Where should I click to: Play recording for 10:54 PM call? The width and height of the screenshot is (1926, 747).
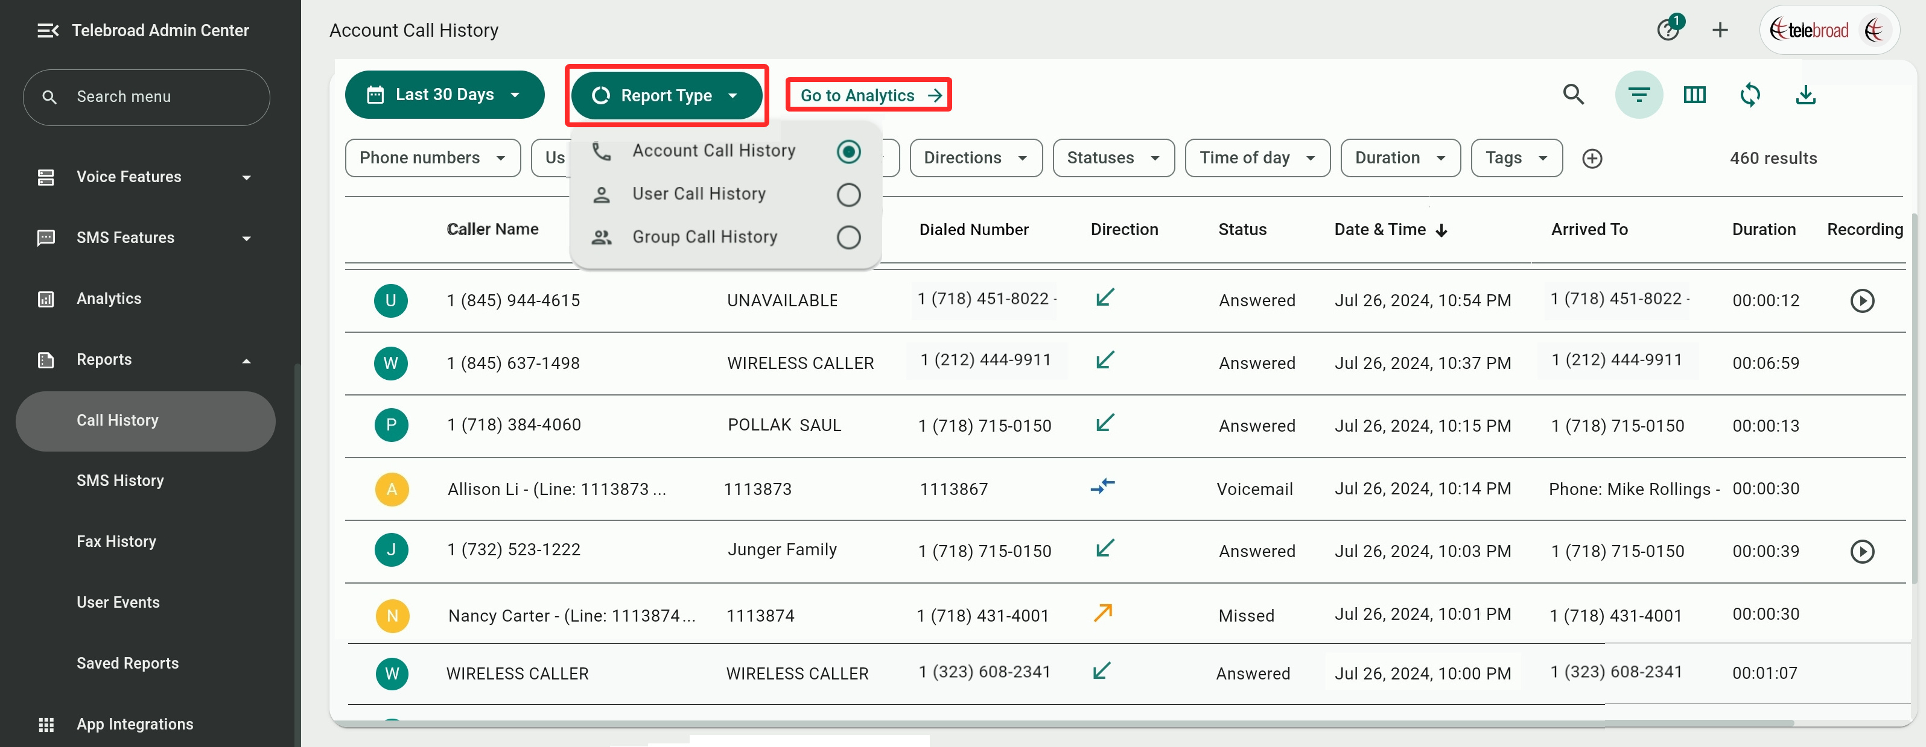coord(1861,301)
